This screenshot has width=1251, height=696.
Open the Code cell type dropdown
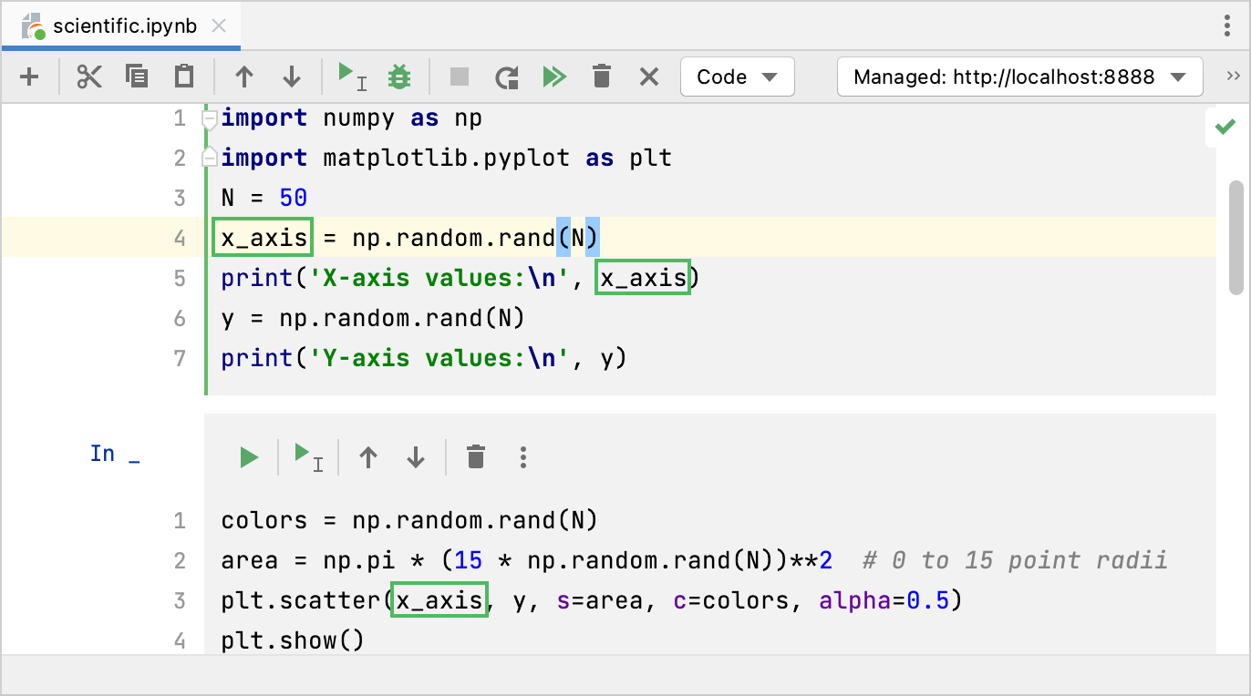(x=737, y=77)
